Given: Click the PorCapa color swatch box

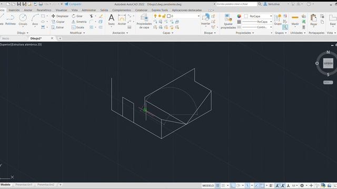Looking at the screenshot, I should [x=246, y=16].
